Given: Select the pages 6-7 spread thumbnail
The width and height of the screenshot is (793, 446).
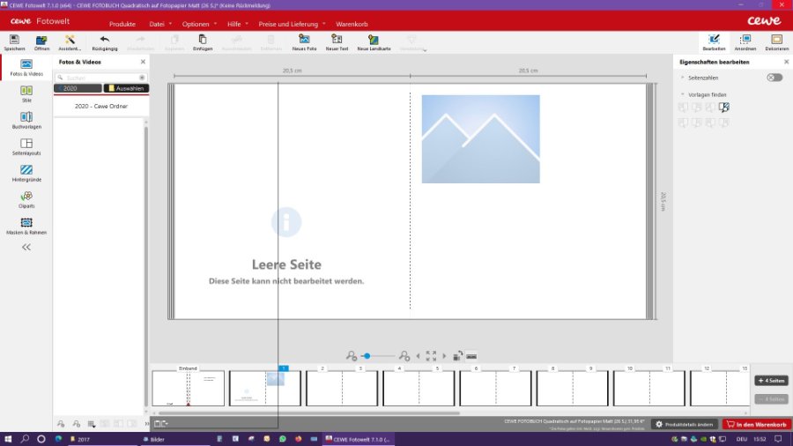Looking at the screenshot, I should click(x=495, y=388).
